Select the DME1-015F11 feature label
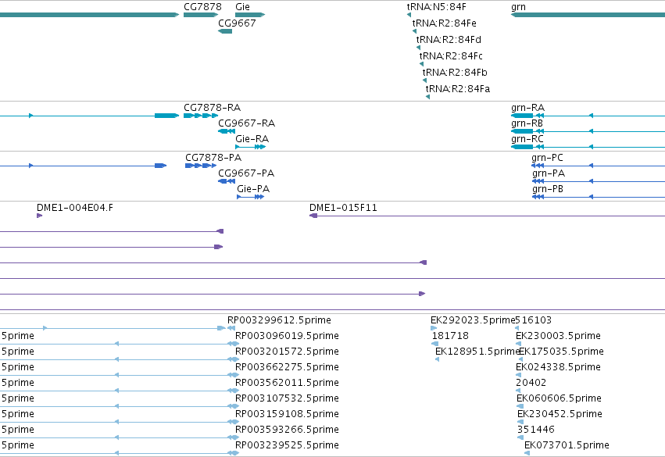This screenshot has height=457, width=665. click(x=343, y=208)
